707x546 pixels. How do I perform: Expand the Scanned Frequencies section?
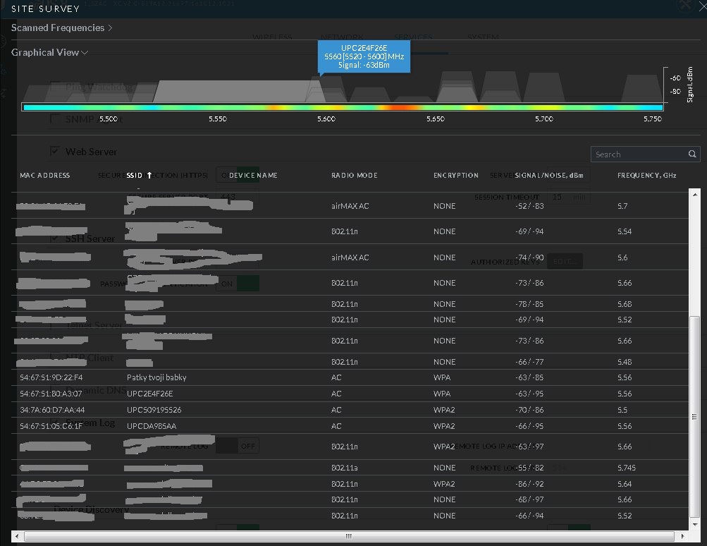click(x=61, y=28)
